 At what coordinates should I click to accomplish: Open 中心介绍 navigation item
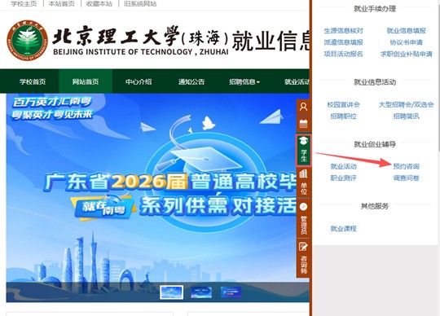coord(139,81)
